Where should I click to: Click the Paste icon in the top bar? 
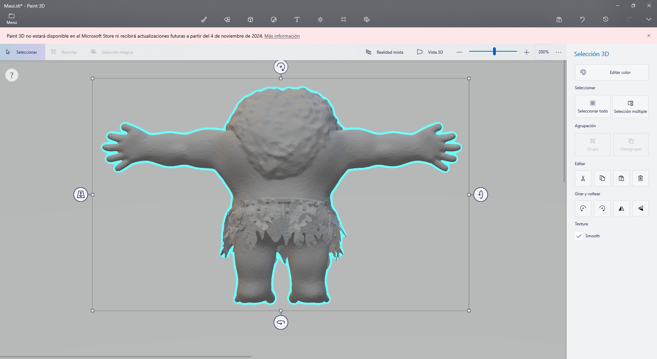click(559, 19)
